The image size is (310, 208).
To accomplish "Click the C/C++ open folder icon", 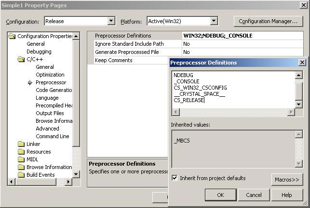I will pyautogui.click(x=21, y=59).
